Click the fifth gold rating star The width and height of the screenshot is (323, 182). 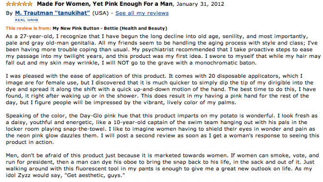tap(30, 4)
